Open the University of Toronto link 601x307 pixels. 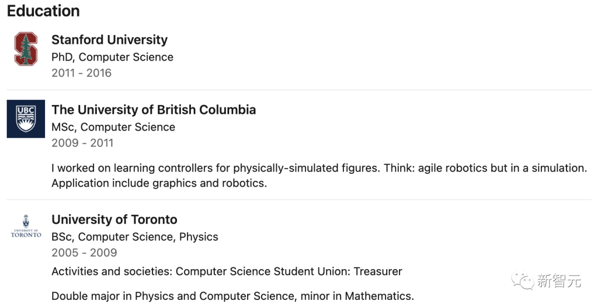pyautogui.click(x=114, y=219)
